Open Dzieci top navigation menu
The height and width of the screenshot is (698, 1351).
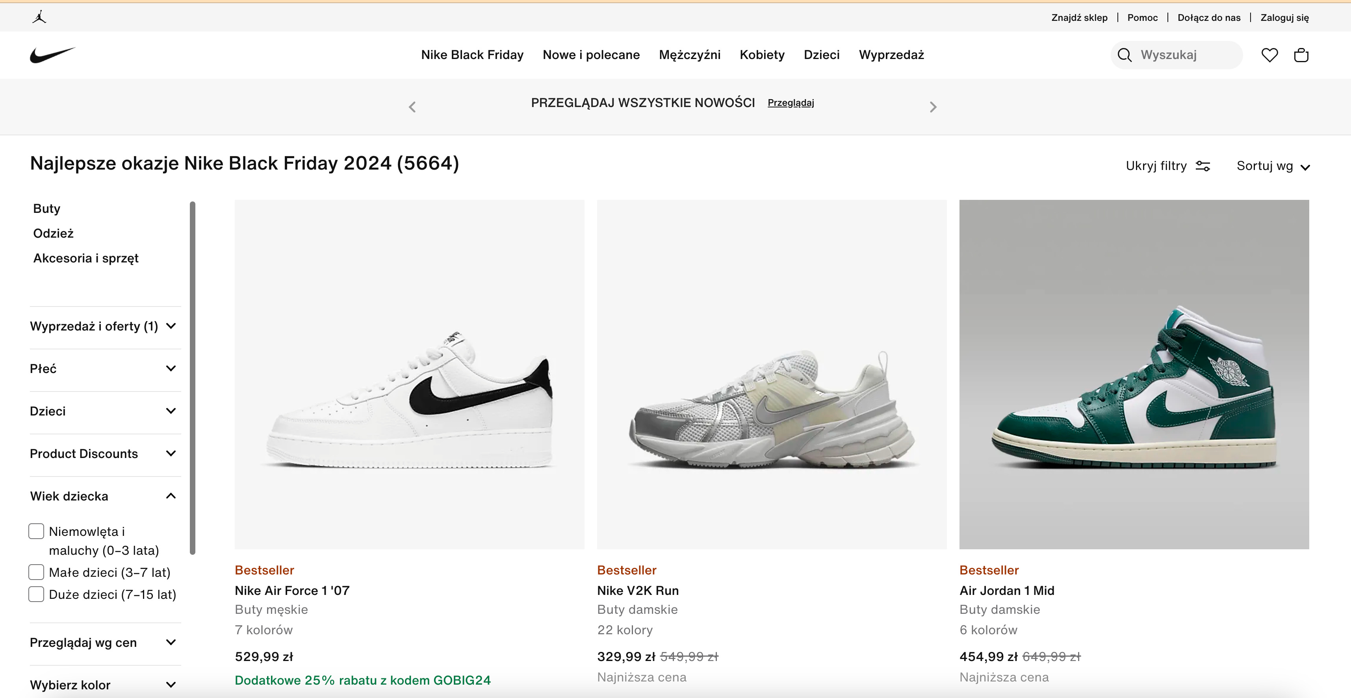click(x=821, y=55)
